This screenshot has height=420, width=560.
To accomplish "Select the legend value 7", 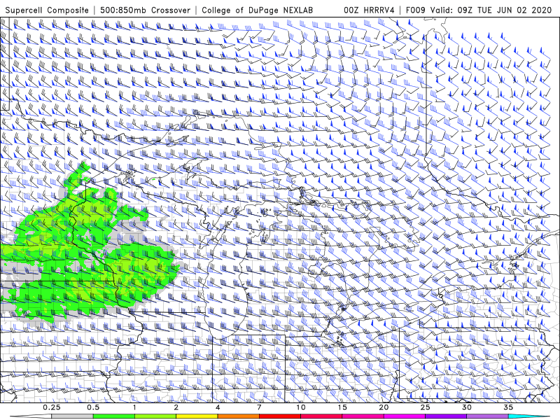I will point(259,407).
